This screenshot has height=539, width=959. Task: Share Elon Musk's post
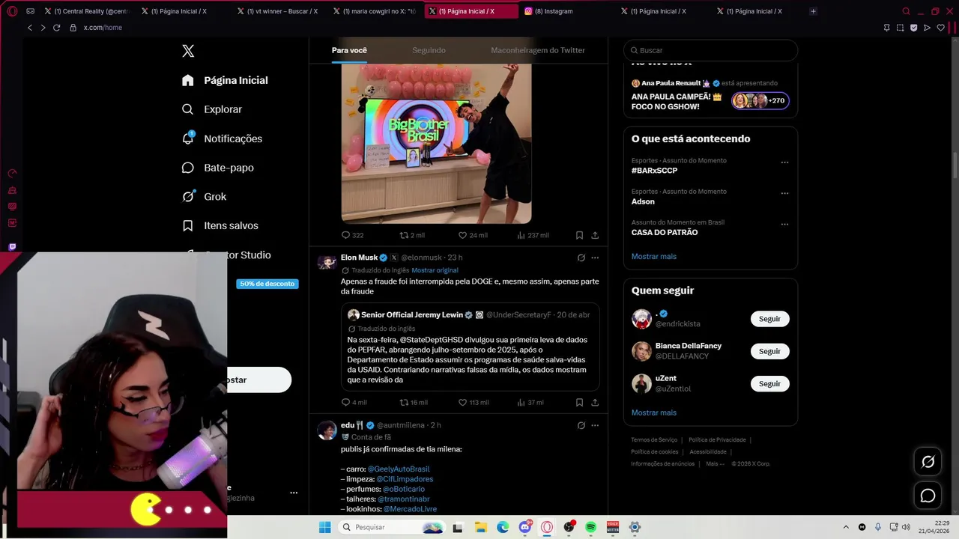point(595,402)
